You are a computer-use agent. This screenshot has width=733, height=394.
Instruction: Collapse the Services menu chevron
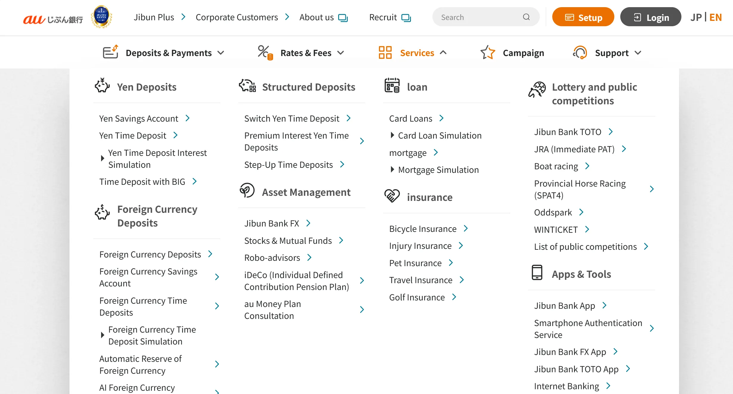tap(443, 53)
